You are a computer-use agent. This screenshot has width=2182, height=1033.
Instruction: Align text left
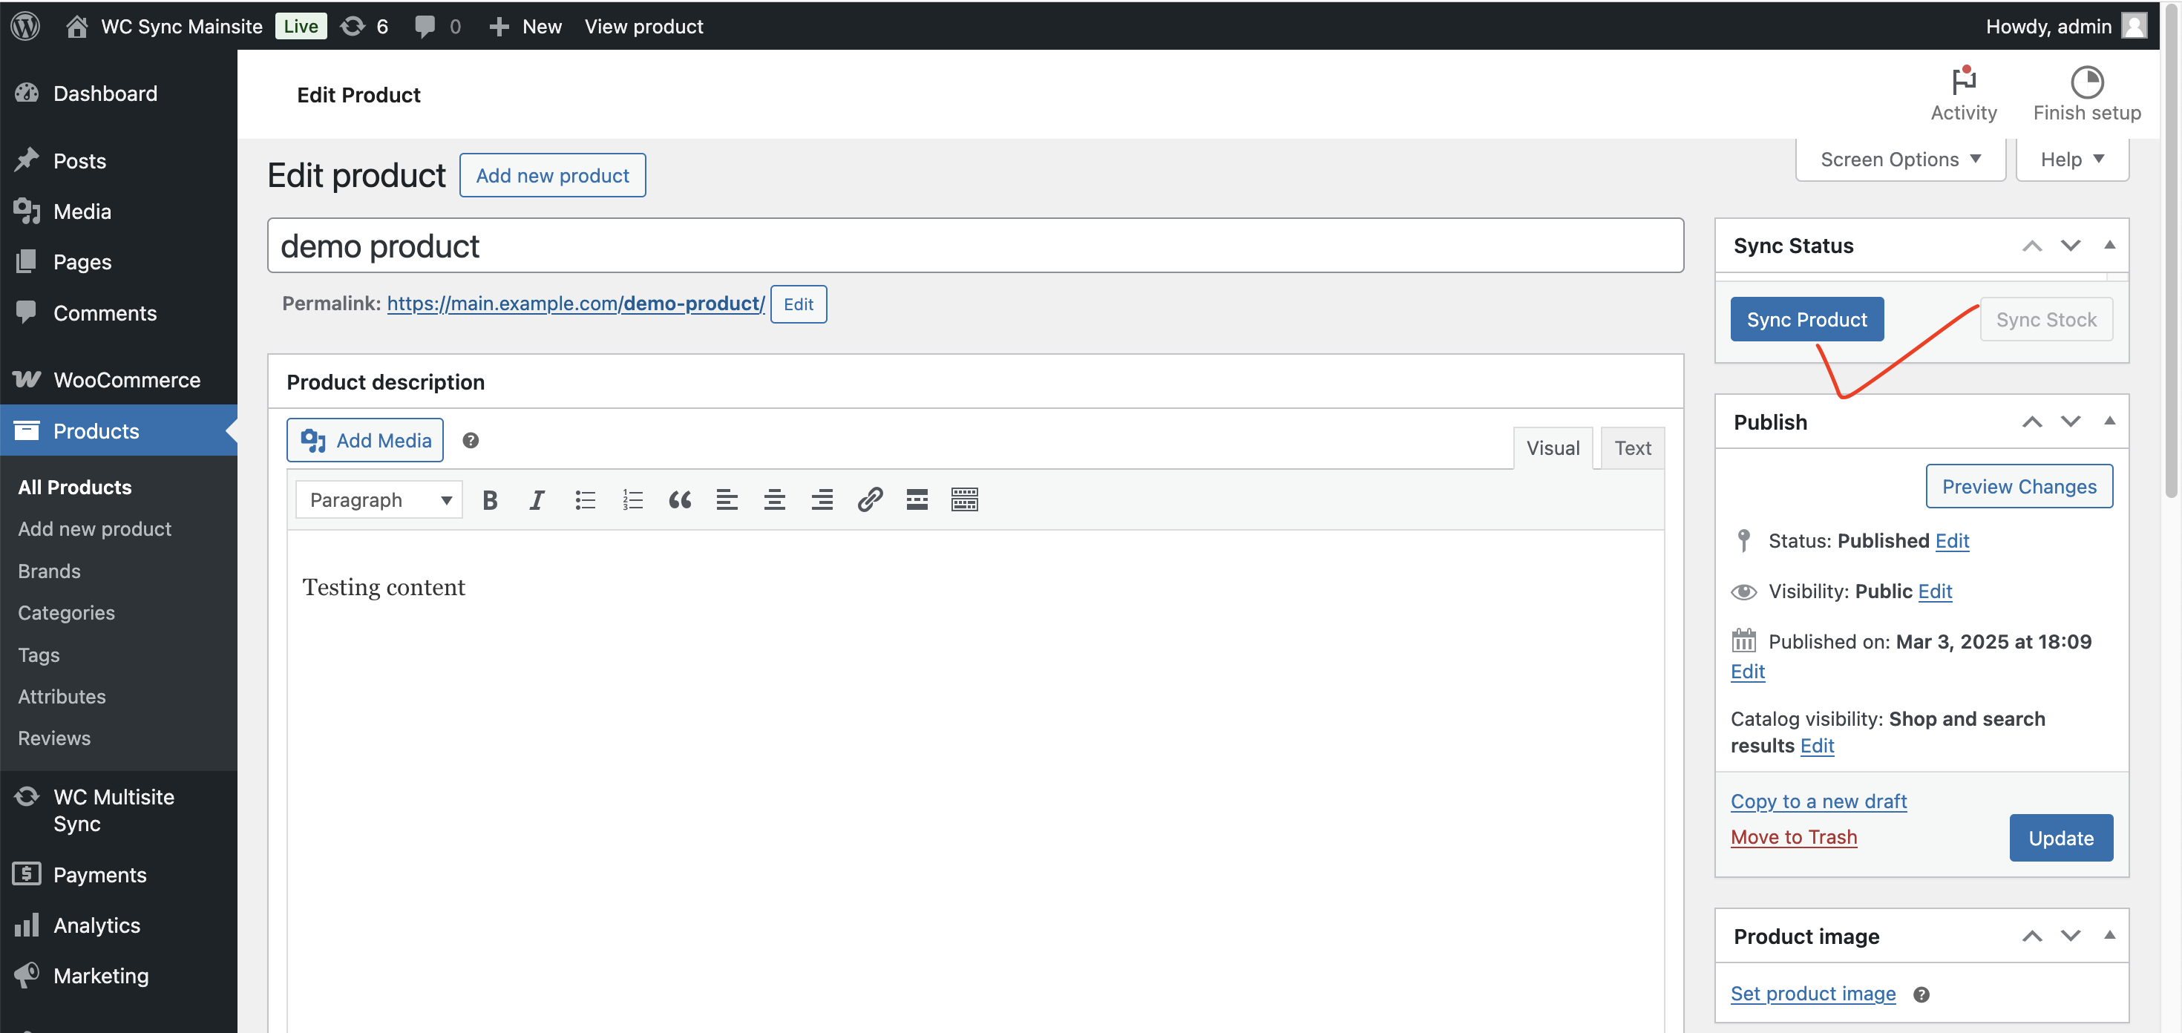(x=727, y=499)
